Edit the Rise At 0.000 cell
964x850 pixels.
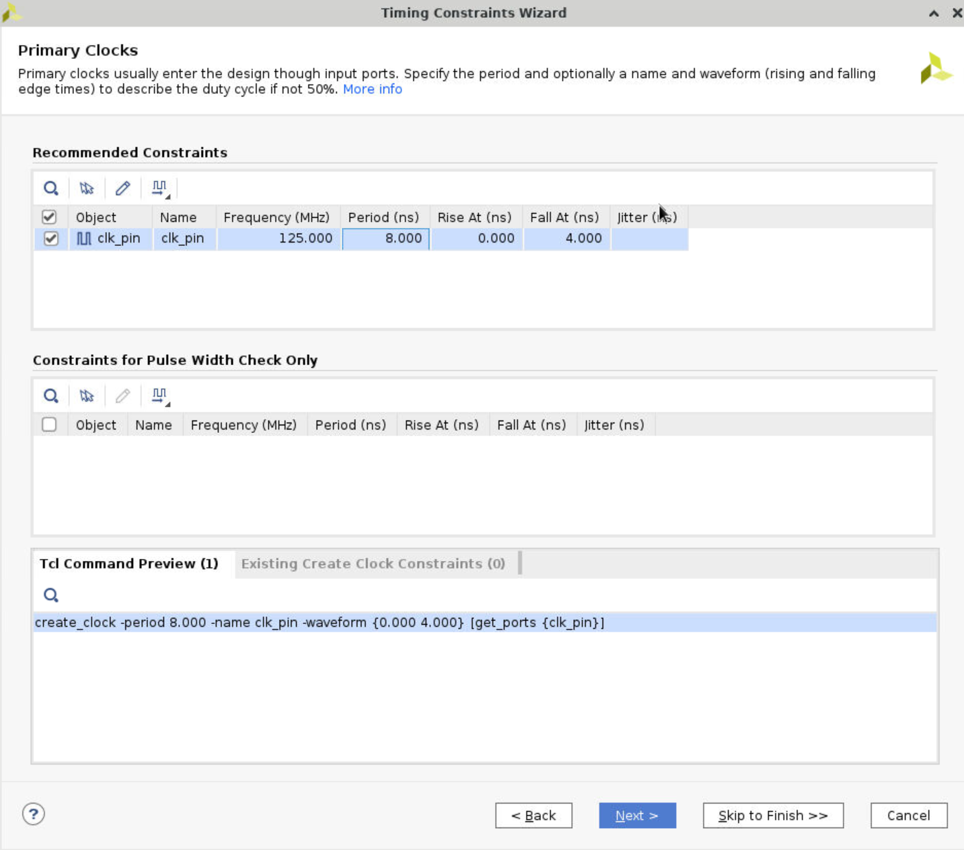tap(477, 238)
